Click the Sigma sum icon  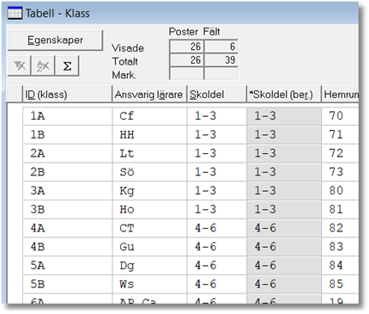(x=67, y=66)
